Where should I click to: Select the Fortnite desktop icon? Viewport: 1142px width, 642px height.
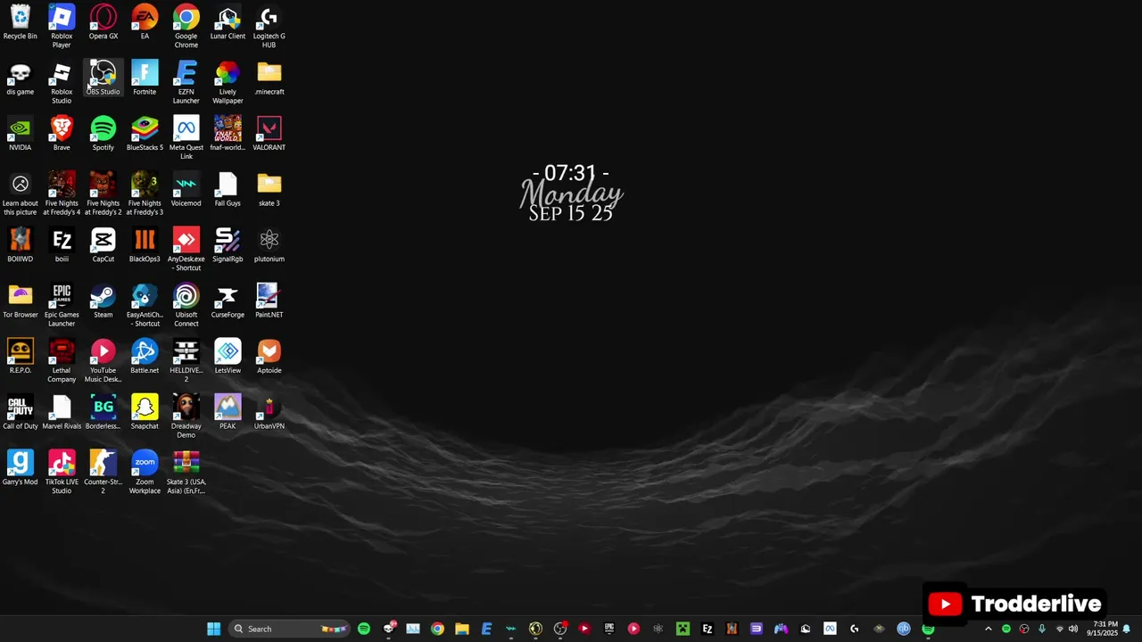[145, 79]
